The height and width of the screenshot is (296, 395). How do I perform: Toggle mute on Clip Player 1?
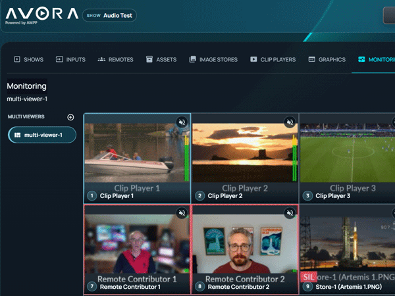pos(182,122)
